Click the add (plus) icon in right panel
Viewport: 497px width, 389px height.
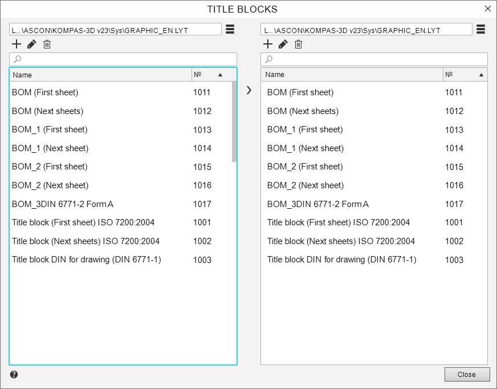pyautogui.click(x=267, y=44)
